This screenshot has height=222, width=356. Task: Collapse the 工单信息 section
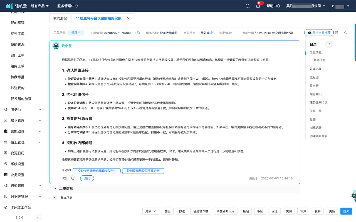55,188
